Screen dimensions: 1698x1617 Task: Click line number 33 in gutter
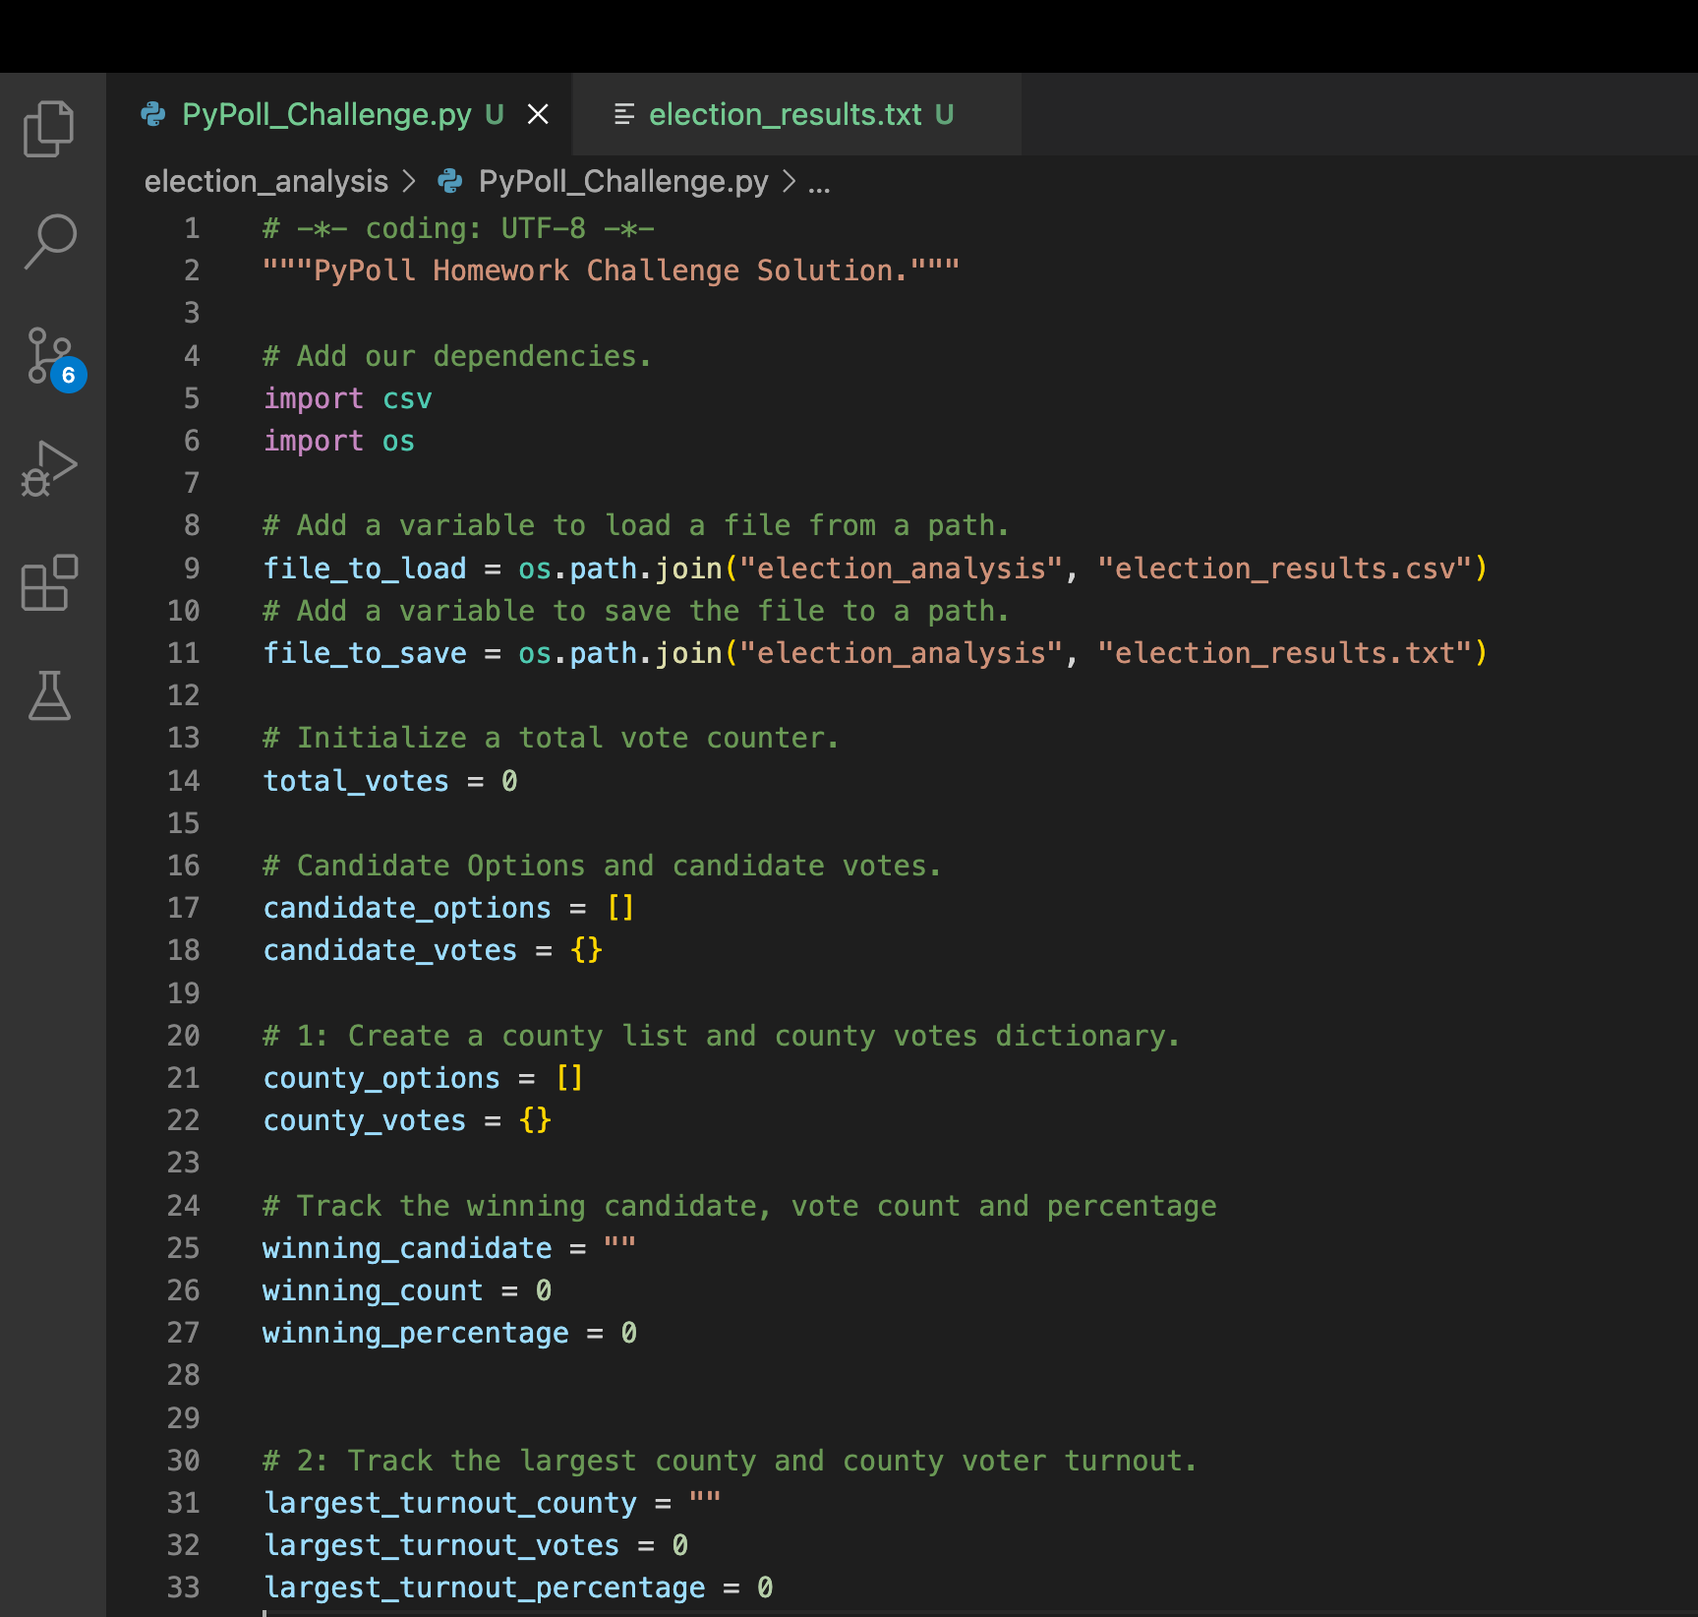[184, 1587]
